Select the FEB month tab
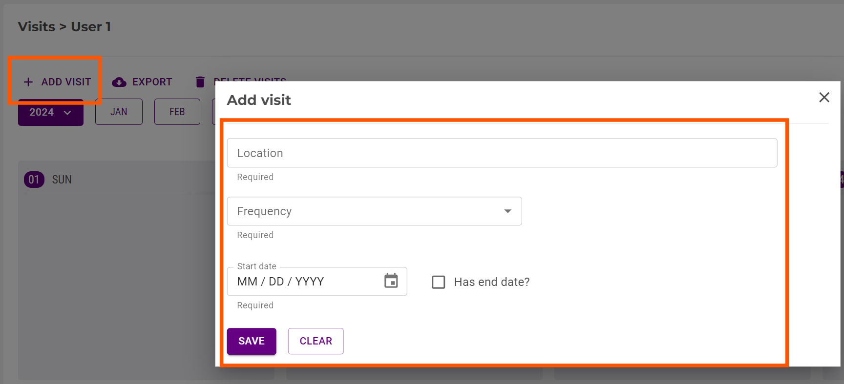The height and width of the screenshot is (384, 844). click(177, 112)
